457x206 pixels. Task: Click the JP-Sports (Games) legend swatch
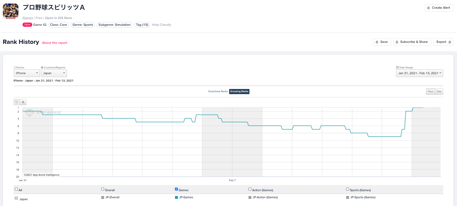tap(348, 197)
